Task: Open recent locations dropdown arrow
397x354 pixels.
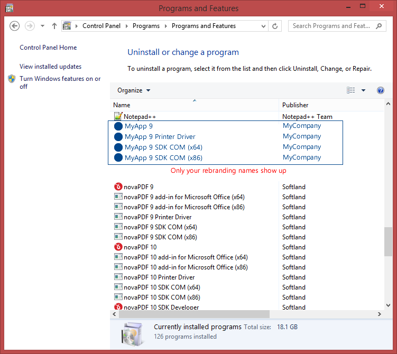Action: pos(42,26)
